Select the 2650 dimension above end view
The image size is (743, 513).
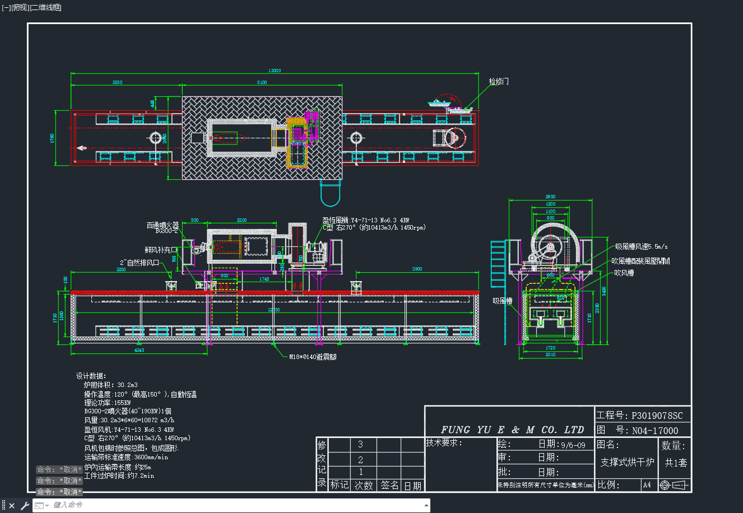(550, 197)
